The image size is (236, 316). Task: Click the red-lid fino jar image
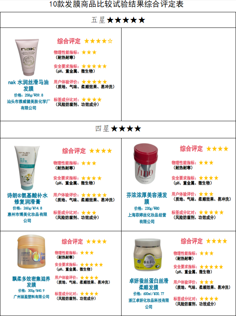pyautogui.click(x=146, y=164)
